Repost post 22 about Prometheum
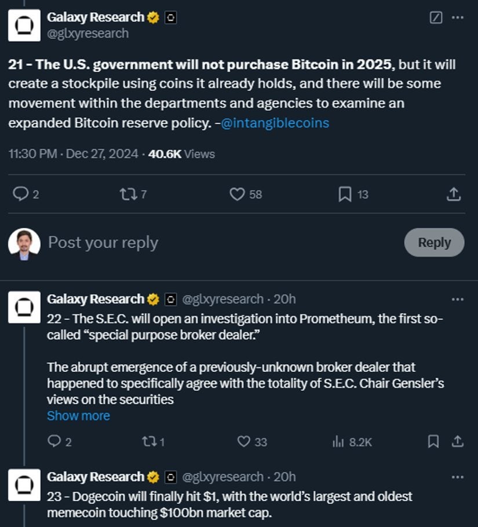Image resolution: width=478 pixels, height=527 pixels. [148, 442]
